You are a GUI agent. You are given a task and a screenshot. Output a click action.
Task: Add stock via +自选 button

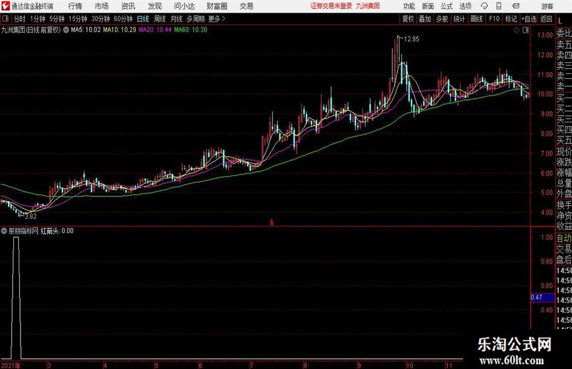[528, 19]
